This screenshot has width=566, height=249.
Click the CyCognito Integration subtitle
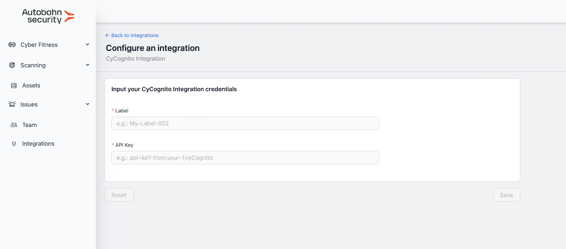(x=135, y=59)
